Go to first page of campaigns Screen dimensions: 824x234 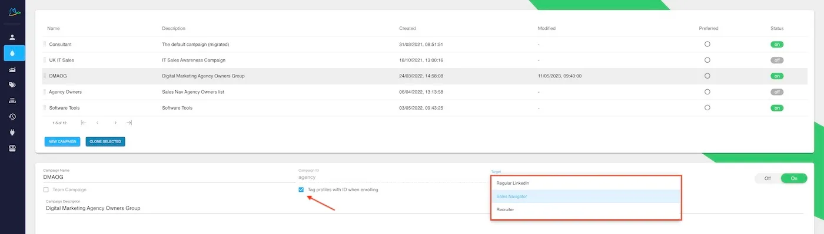click(x=83, y=123)
